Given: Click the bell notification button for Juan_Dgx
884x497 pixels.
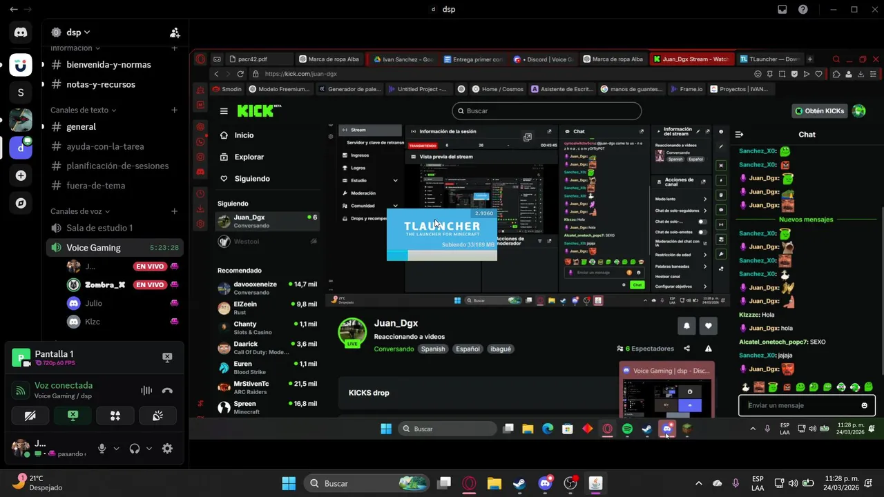Looking at the screenshot, I should coord(686,326).
